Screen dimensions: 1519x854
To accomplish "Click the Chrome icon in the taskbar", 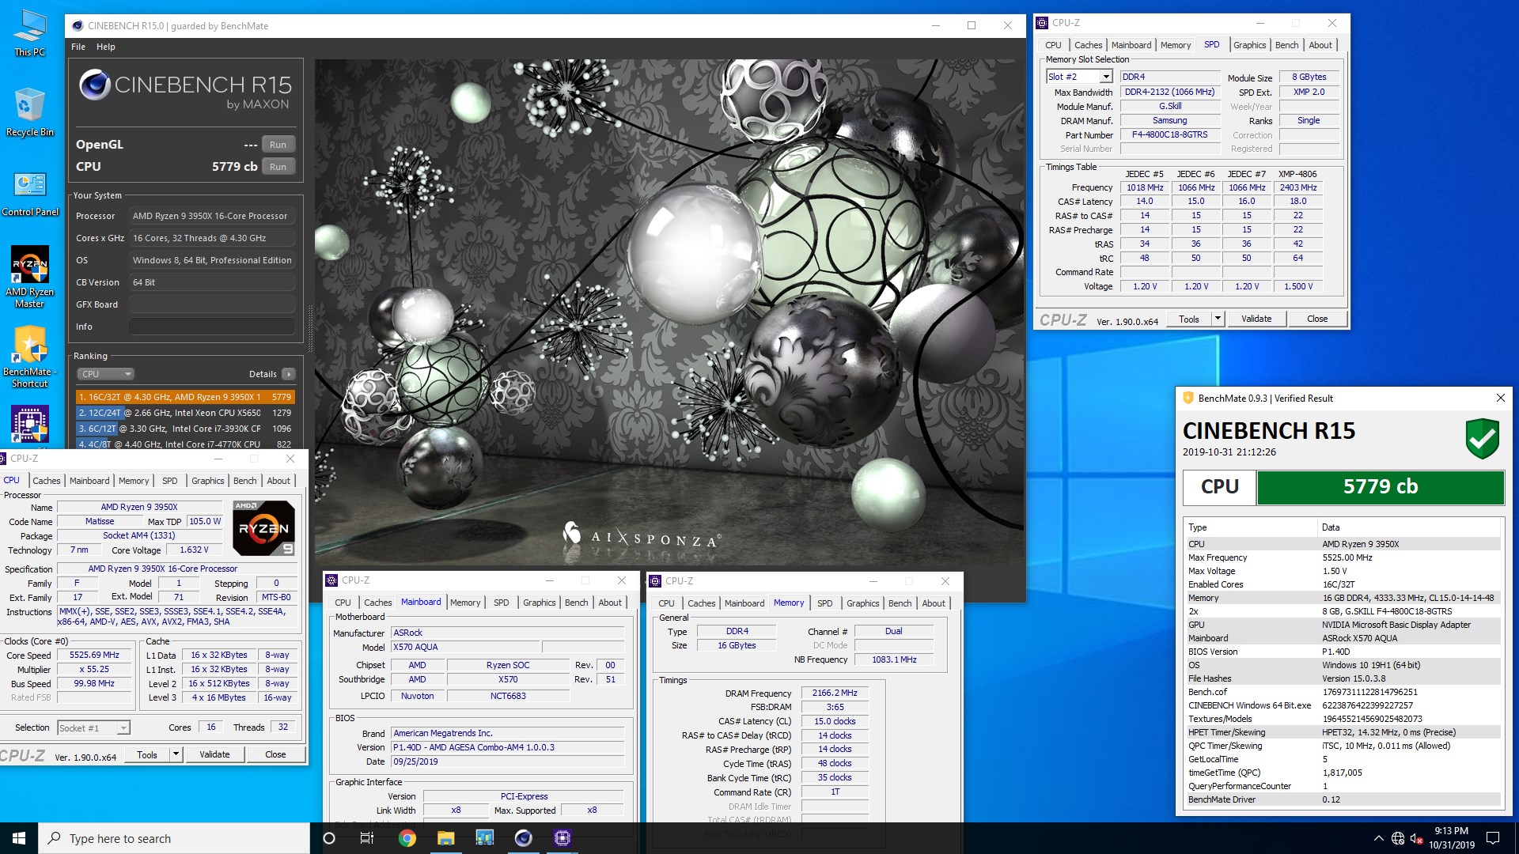I will [407, 838].
